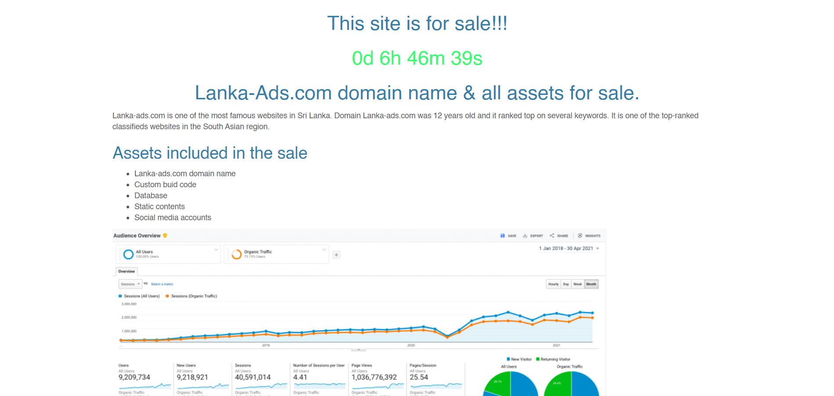
Task: Click the Organic Traffic orange ring icon
Action: (236, 254)
